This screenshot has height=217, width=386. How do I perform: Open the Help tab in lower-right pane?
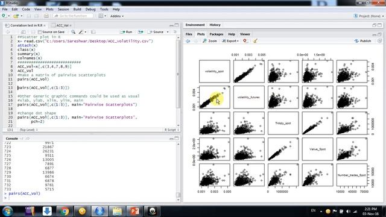point(232,34)
